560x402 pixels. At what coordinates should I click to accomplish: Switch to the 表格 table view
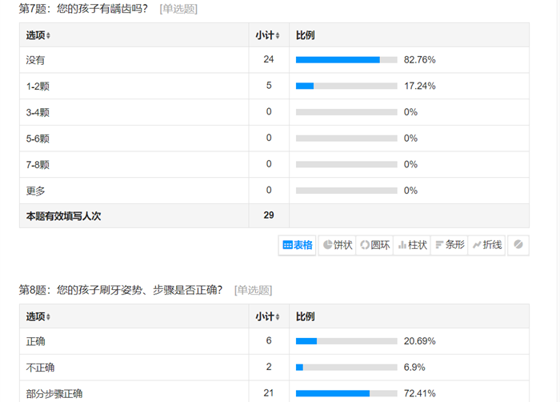tap(297, 245)
